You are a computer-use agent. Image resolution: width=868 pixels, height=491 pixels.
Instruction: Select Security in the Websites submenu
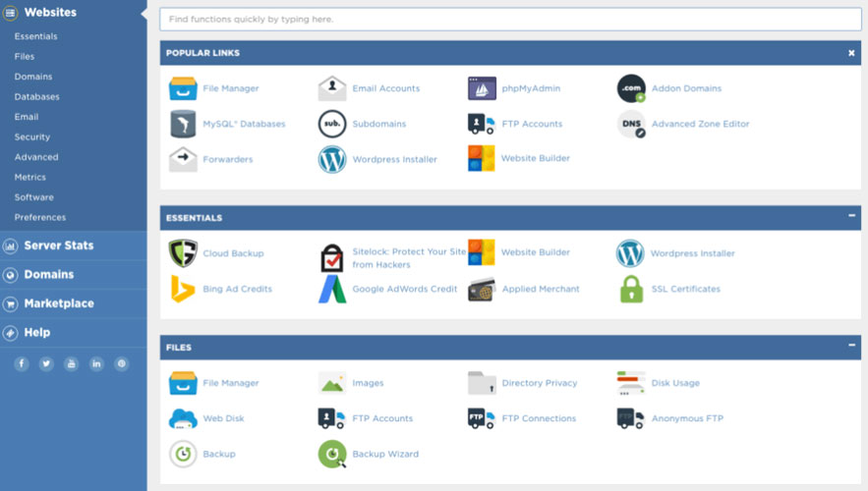(32, 137)
